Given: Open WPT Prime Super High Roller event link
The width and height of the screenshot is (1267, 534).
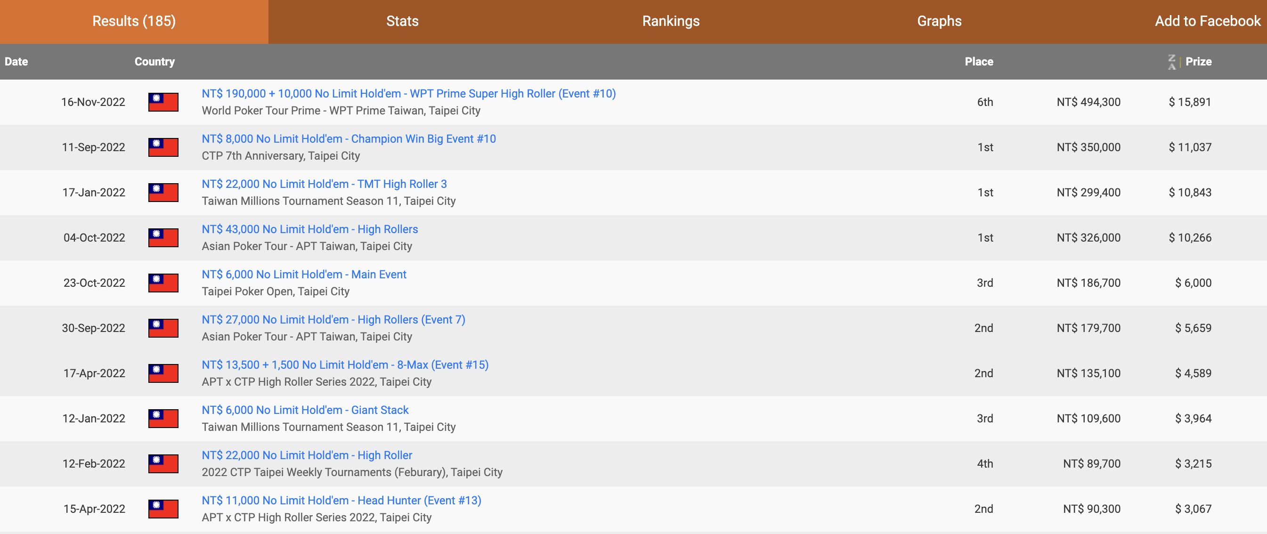Looking at the screenshot, I should coord(408,93).
